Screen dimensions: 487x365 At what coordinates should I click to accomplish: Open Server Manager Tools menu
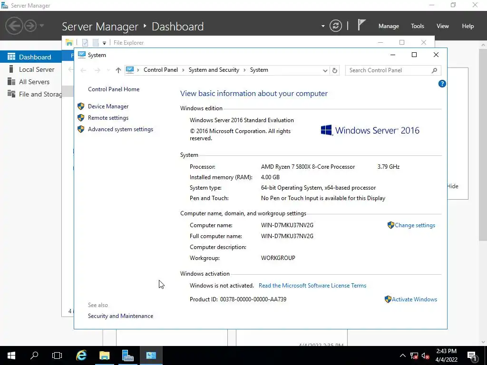(418, 26)
